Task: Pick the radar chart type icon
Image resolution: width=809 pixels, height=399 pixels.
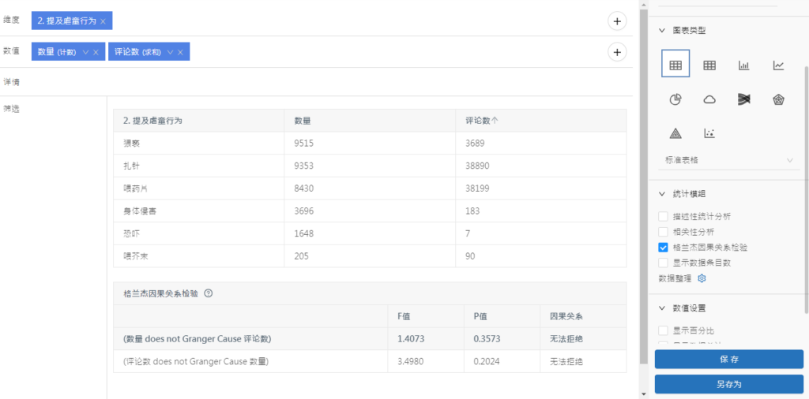Action: [778, 99]
